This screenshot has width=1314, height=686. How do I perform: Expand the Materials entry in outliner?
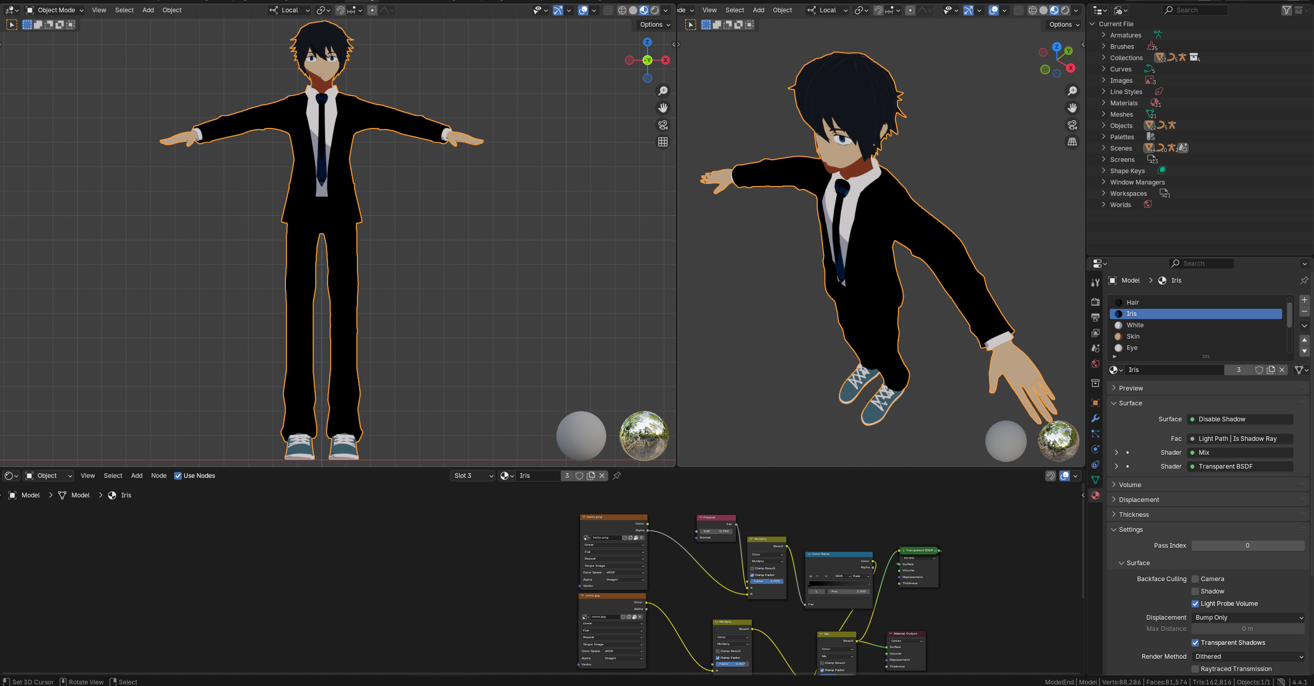pos(1104,103)
